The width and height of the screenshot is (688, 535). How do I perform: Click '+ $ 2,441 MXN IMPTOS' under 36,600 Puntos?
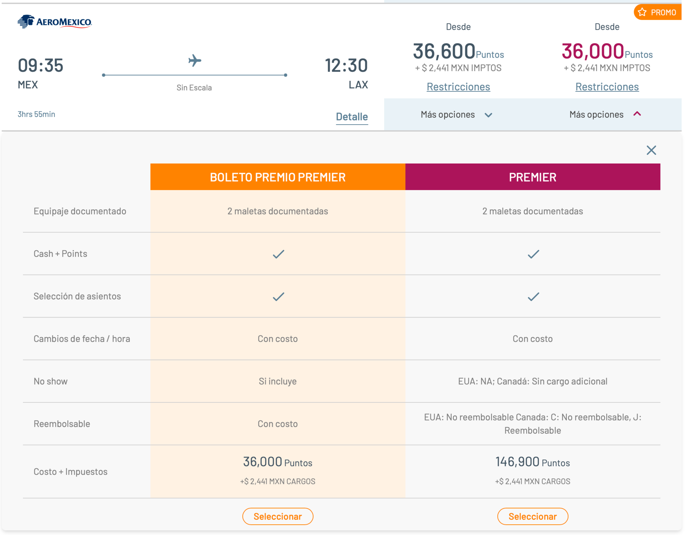pos(458,68)
